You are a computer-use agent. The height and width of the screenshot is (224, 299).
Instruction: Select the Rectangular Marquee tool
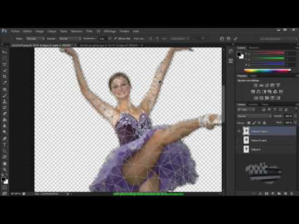click(4, 58)
